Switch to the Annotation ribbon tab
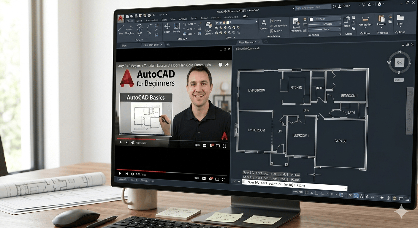Image resolution: width=418 pixels, height=228 pixels. 231,17
